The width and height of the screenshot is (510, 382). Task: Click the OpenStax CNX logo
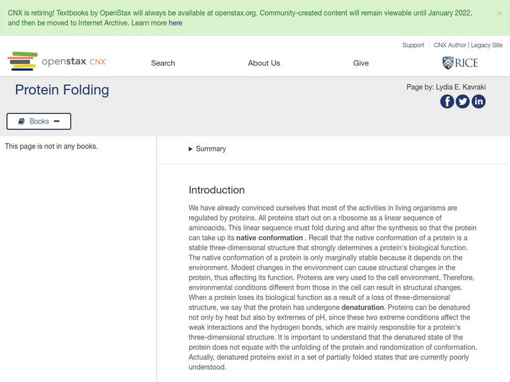click(57, 62)
